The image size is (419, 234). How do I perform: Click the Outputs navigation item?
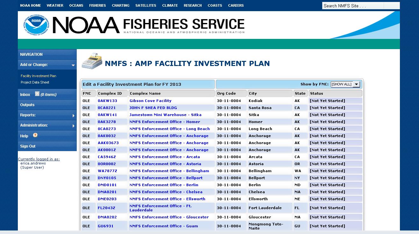tap(27, 105)
